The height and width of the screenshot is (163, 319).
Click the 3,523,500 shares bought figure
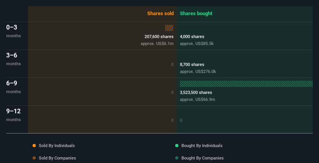click(x=196, y=92)
